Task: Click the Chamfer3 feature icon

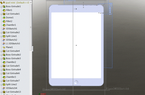Action: (4, 77)
